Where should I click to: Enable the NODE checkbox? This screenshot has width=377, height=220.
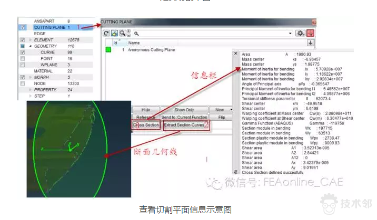tap(23, 83)
